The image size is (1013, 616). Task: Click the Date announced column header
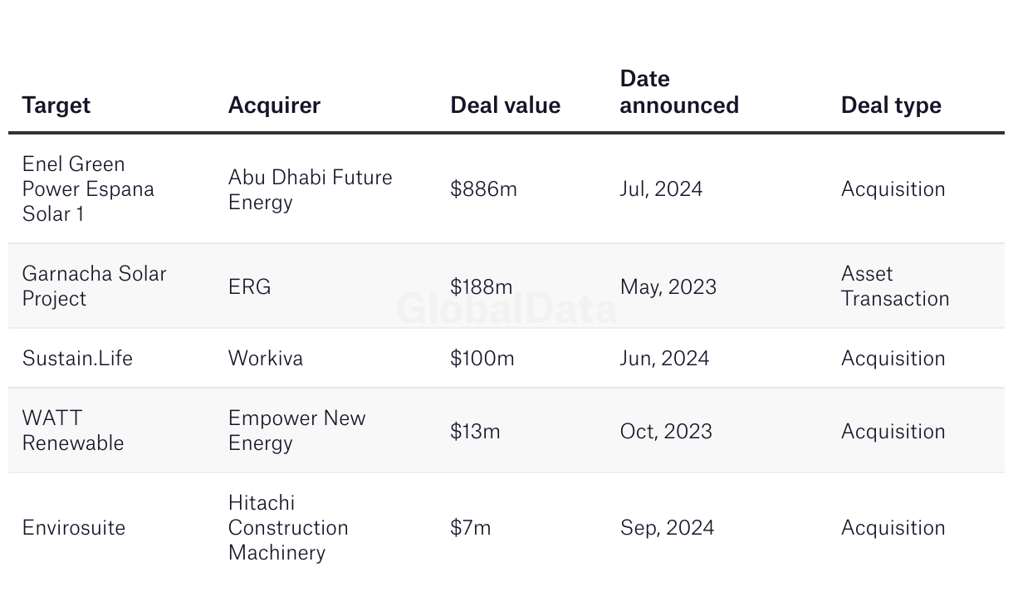click(679, 92)
